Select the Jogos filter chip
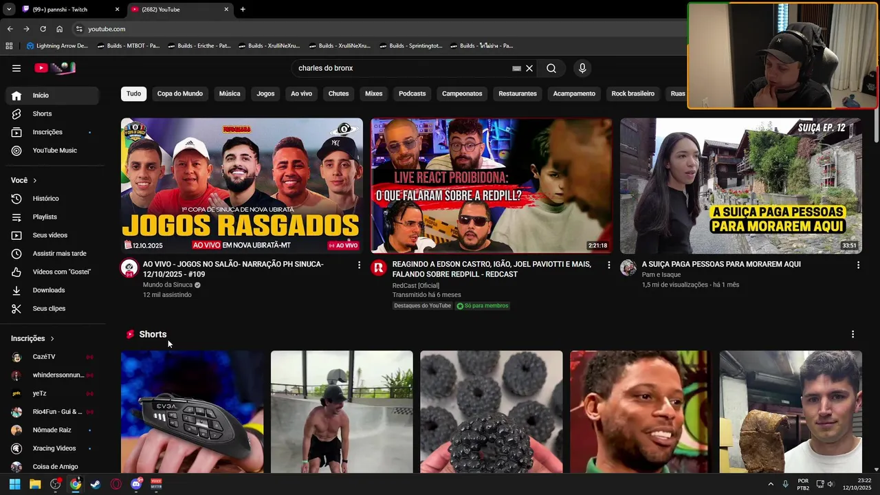 265,93
